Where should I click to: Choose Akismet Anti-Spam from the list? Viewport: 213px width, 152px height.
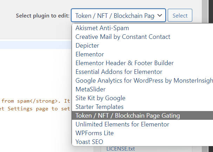coord(142,28)
